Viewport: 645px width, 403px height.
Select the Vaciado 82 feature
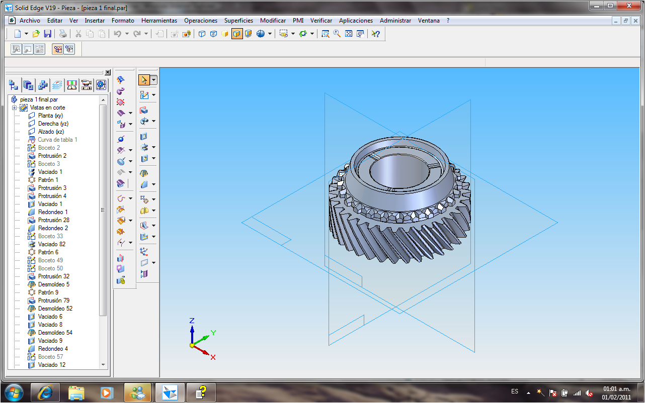tap(52, 244)
